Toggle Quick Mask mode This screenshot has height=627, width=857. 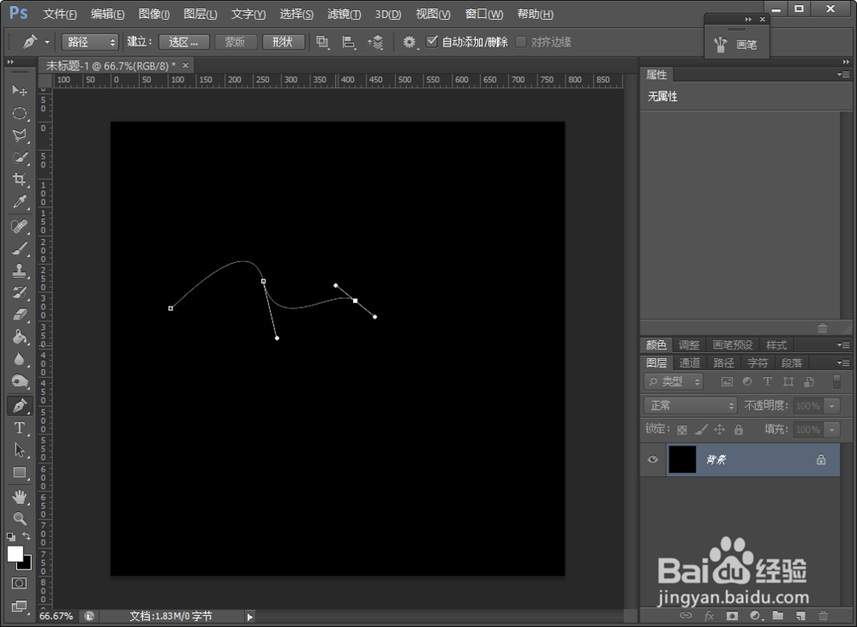[x=19, y=583]
